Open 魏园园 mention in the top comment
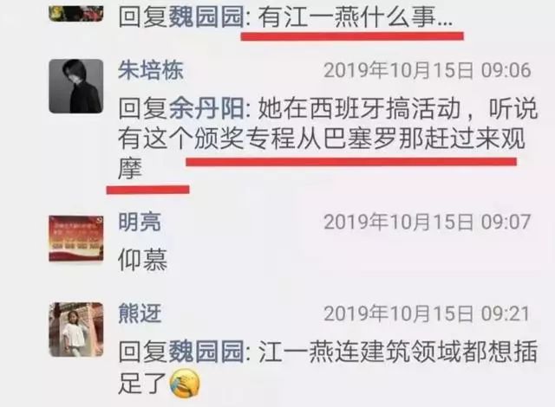Viewport: 555px width, 407px height. (206, 17)
